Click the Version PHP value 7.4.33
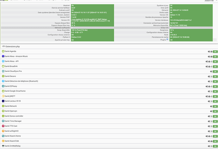The width and height of the screenshot is (218, 149). pyautogui.click(x=74, y=17)
